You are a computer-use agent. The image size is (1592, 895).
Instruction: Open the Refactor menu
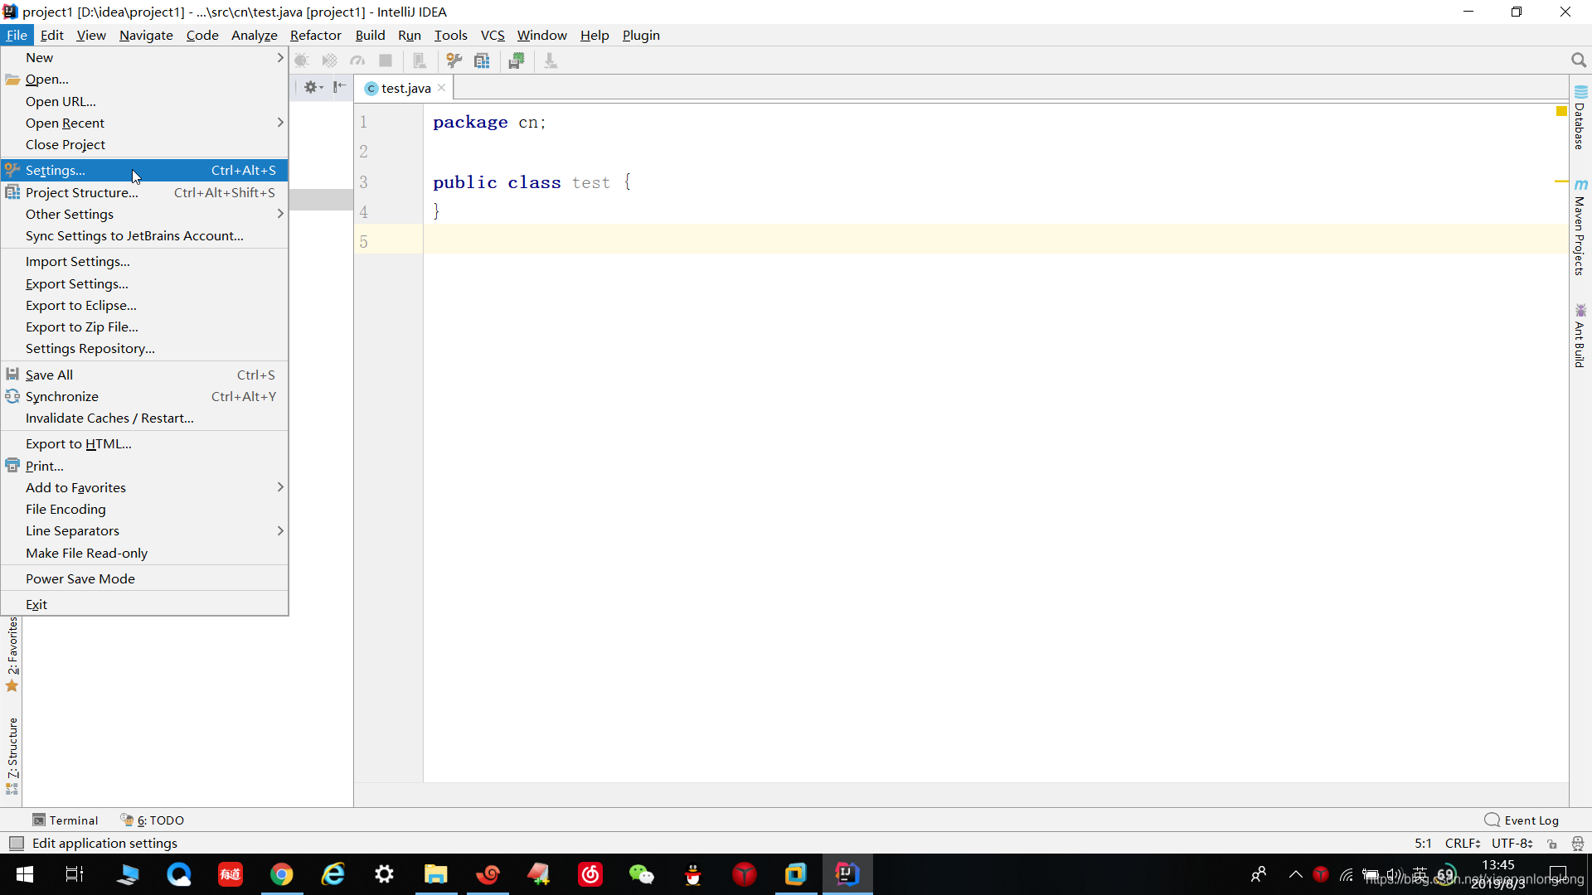tap(315, 35)
